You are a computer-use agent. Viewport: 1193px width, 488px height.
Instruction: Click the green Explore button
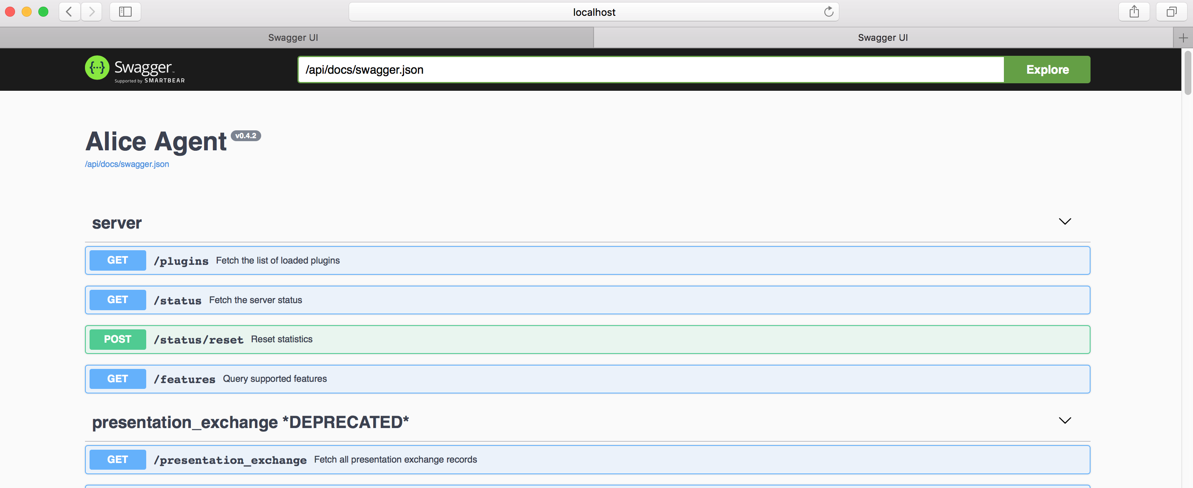point(1047,70)
